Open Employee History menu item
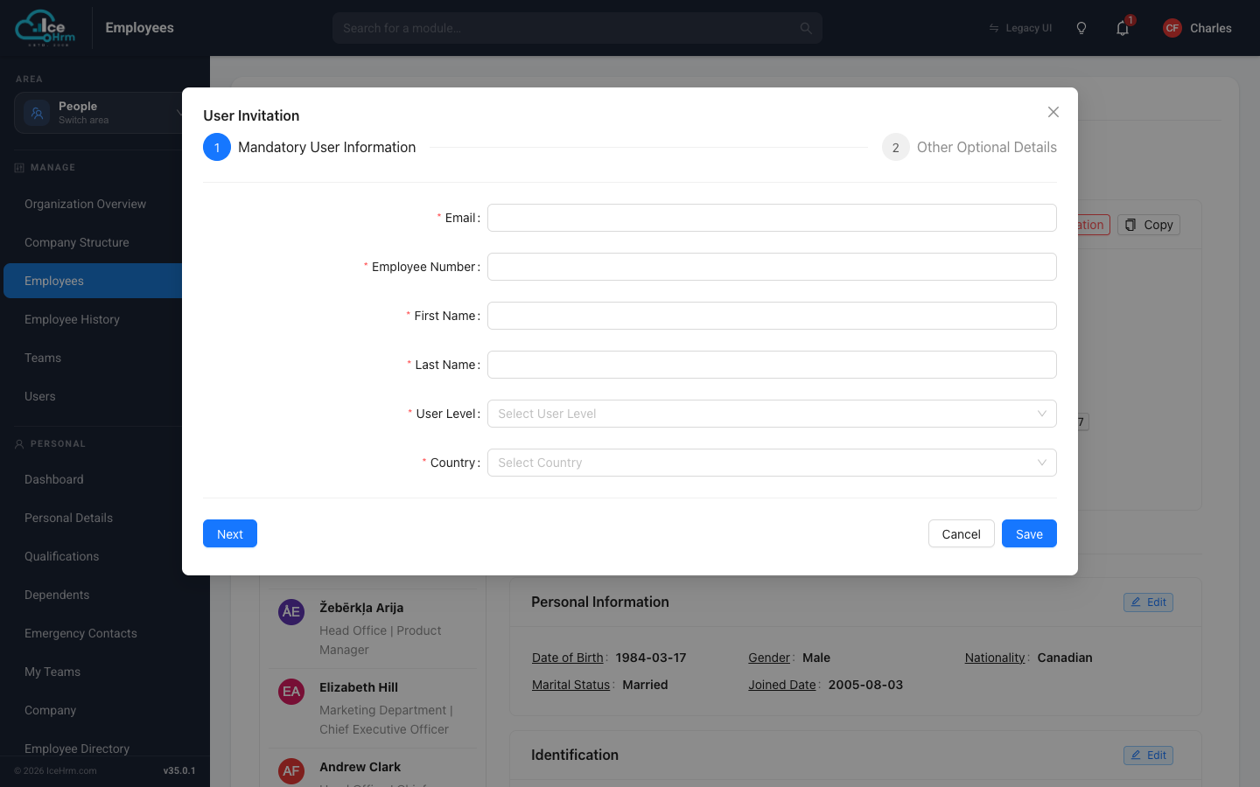1260x787 pixels. click(x=72, y=319)
